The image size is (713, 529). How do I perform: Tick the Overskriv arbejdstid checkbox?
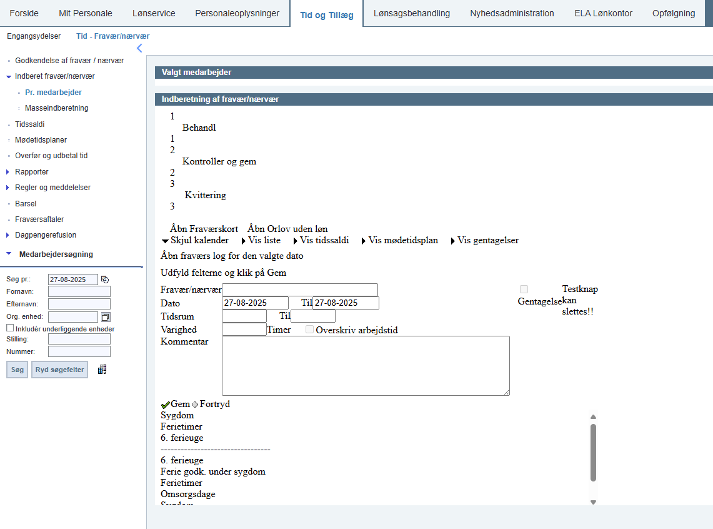tap(310, 330)
